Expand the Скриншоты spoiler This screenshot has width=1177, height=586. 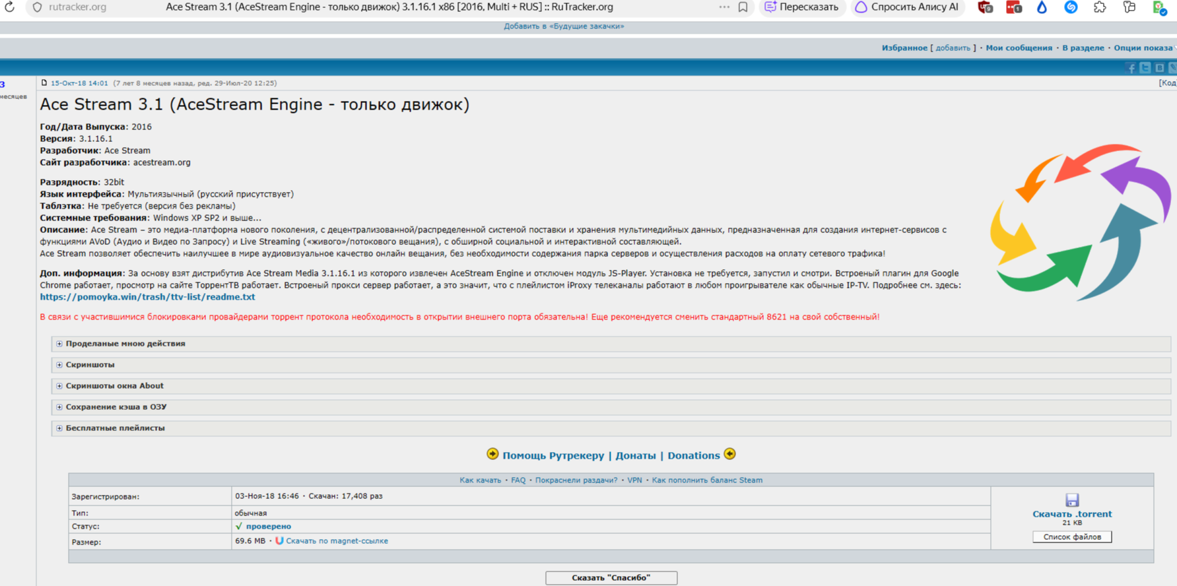click(x=611, y=365)
